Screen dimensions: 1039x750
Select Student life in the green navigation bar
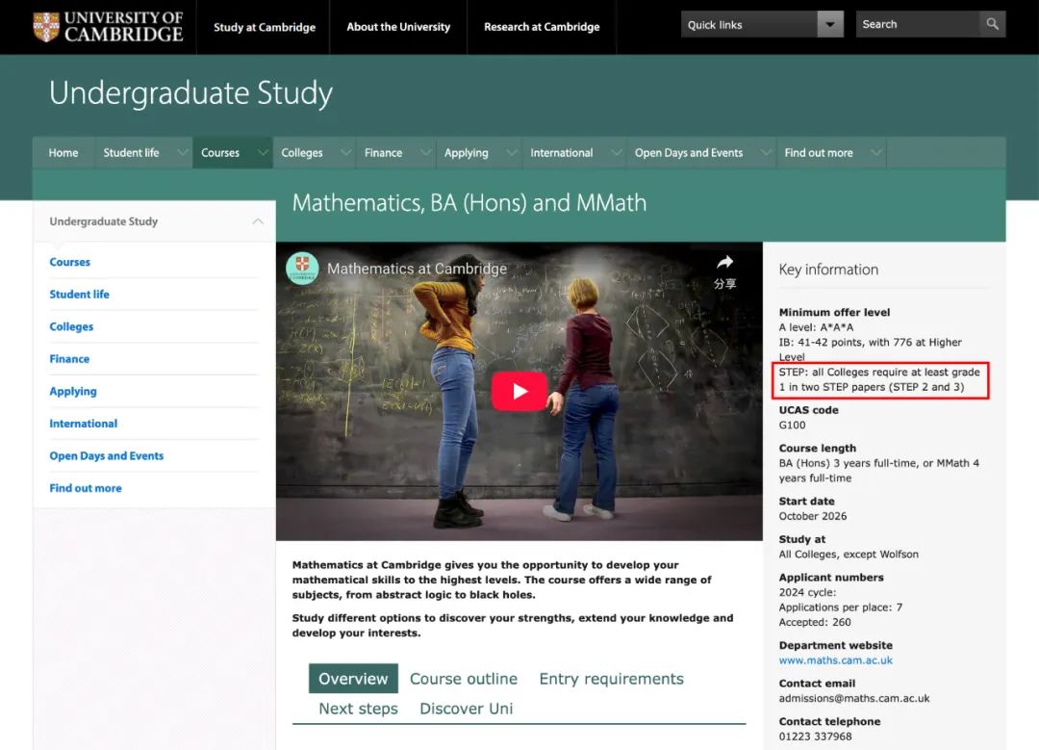click(131, 152)
